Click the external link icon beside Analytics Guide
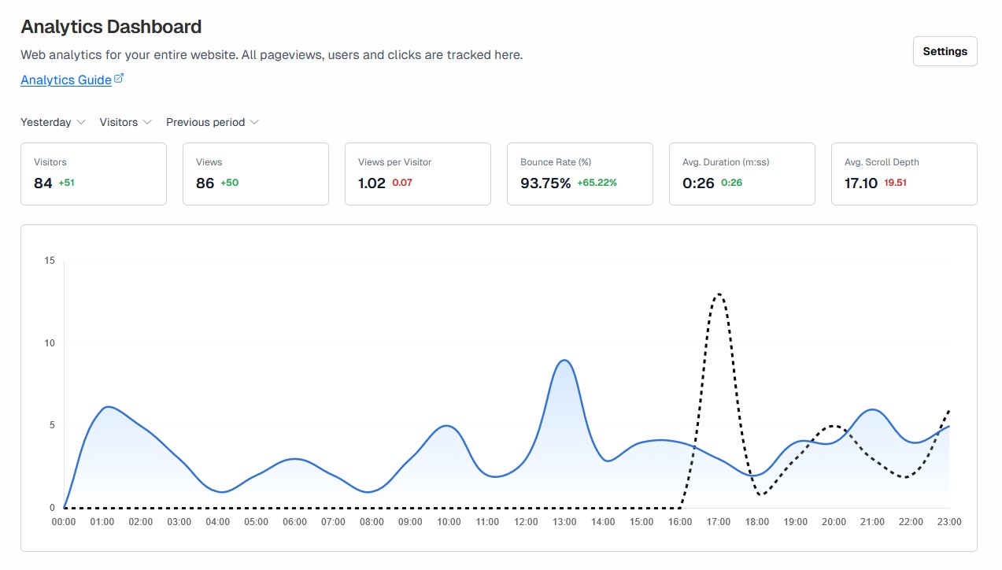The image size is (1002, 570). [x=119, y=79]
